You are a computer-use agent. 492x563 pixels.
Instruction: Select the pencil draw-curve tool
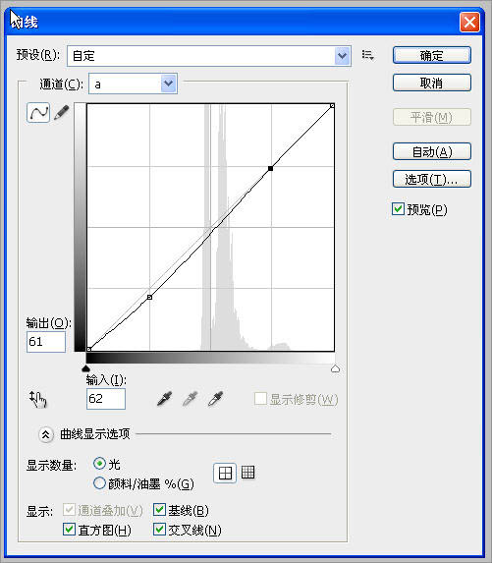pyautogui.click(x=61, y=112)
